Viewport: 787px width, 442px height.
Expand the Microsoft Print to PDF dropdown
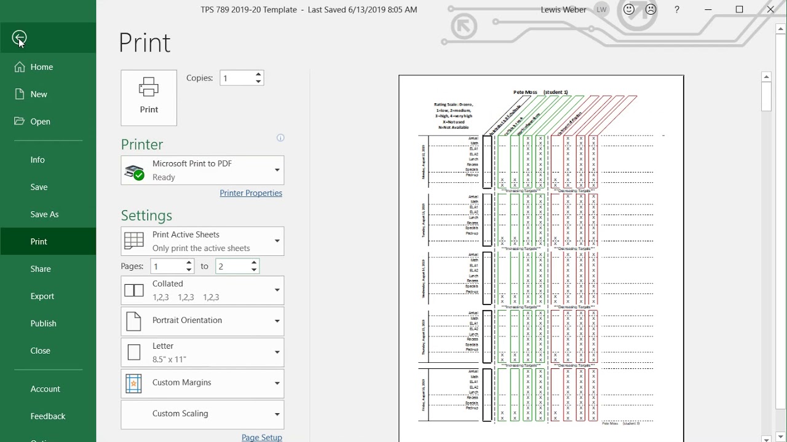pyautogui.click(x=277, y=170)
